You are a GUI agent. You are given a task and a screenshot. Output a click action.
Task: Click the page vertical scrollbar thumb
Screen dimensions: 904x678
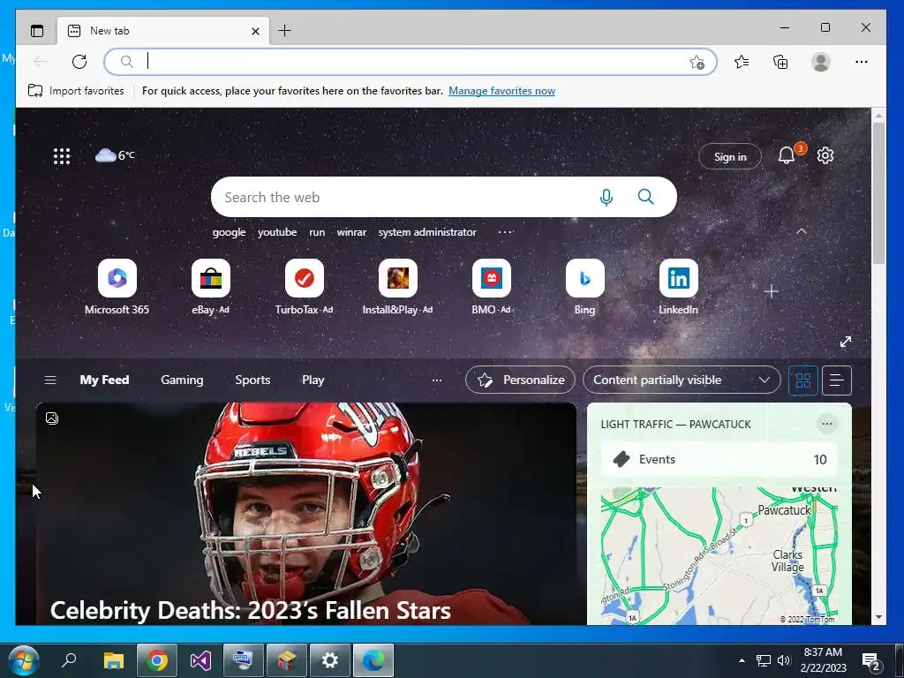click(878, 192)
